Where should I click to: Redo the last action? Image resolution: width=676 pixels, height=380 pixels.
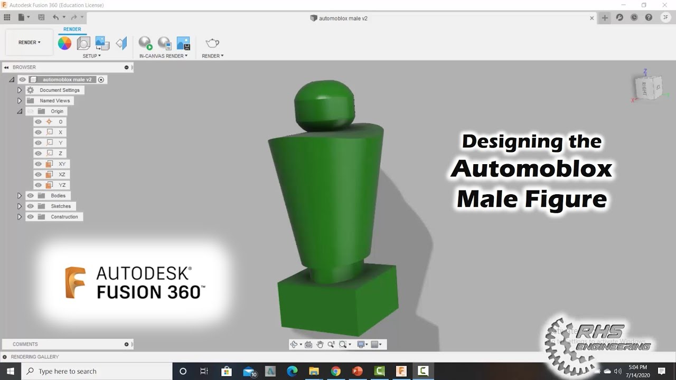[74, 17]
